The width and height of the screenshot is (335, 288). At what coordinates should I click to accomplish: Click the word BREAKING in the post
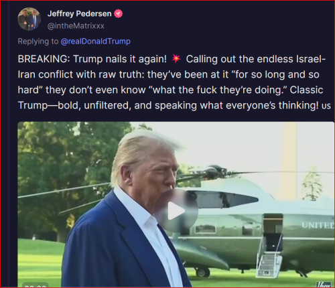click(x=44, y=59)
